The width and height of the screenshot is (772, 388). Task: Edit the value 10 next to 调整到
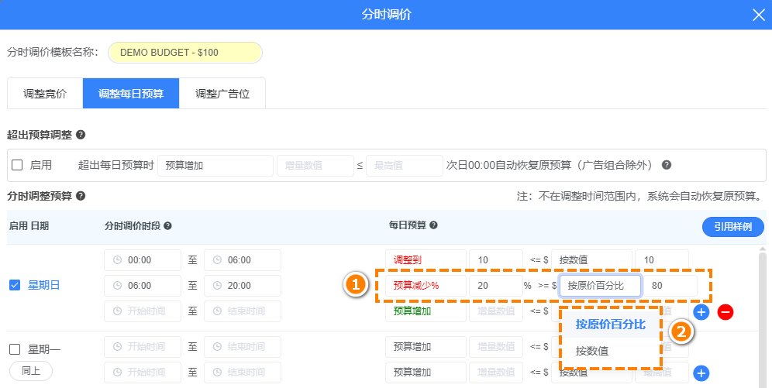tap(496, 260)
